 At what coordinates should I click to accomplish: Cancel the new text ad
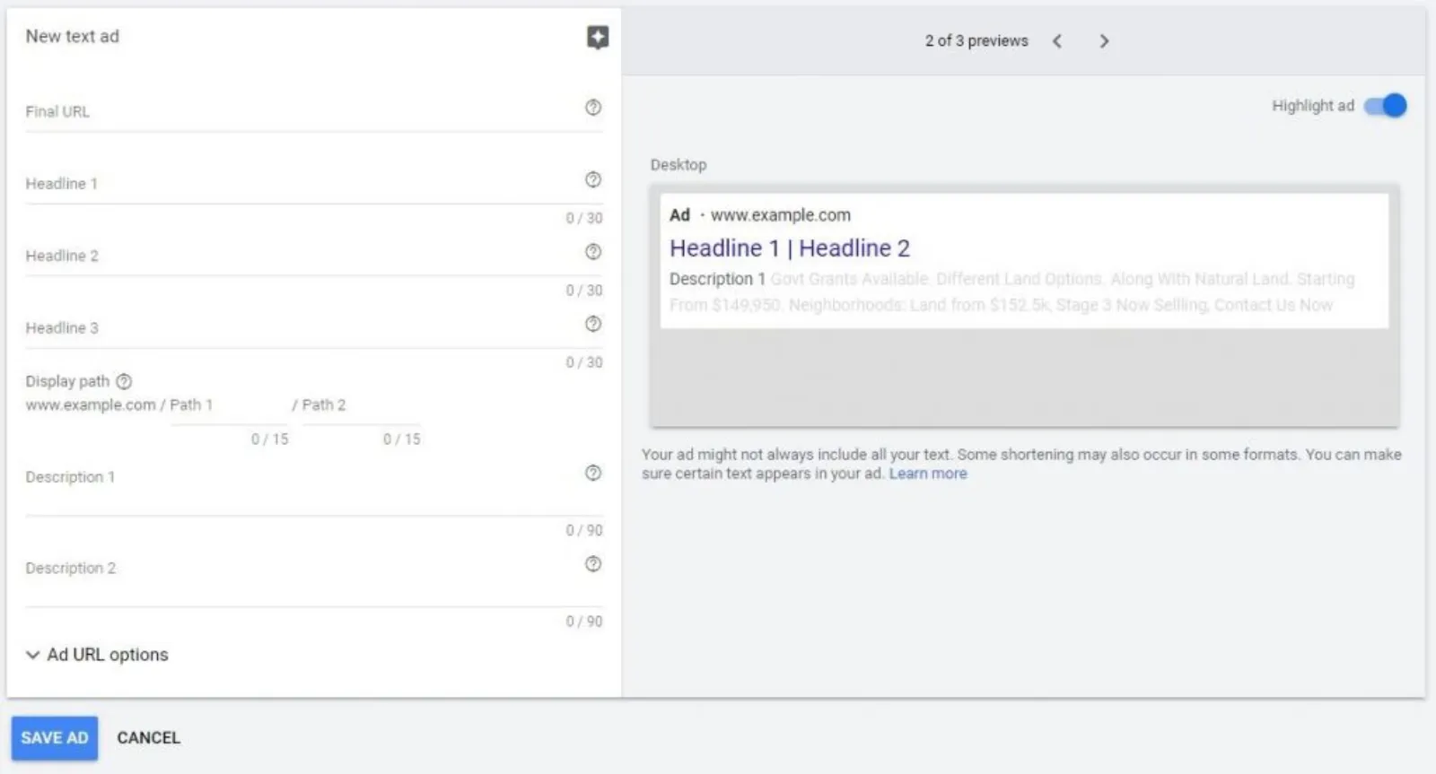click(x=149, y=738)
